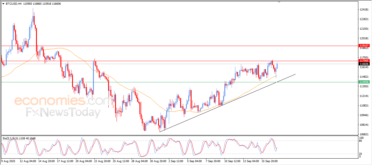Select the green 114056 price tag
372x165 pixels.
coord(364,82)
